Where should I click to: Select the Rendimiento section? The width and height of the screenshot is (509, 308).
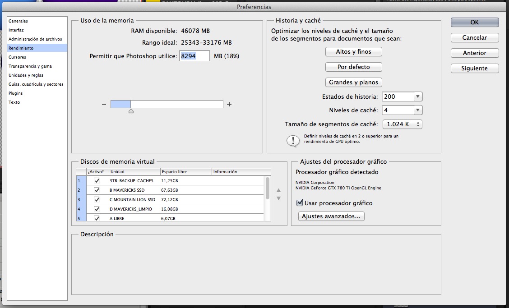click(37, 48)
